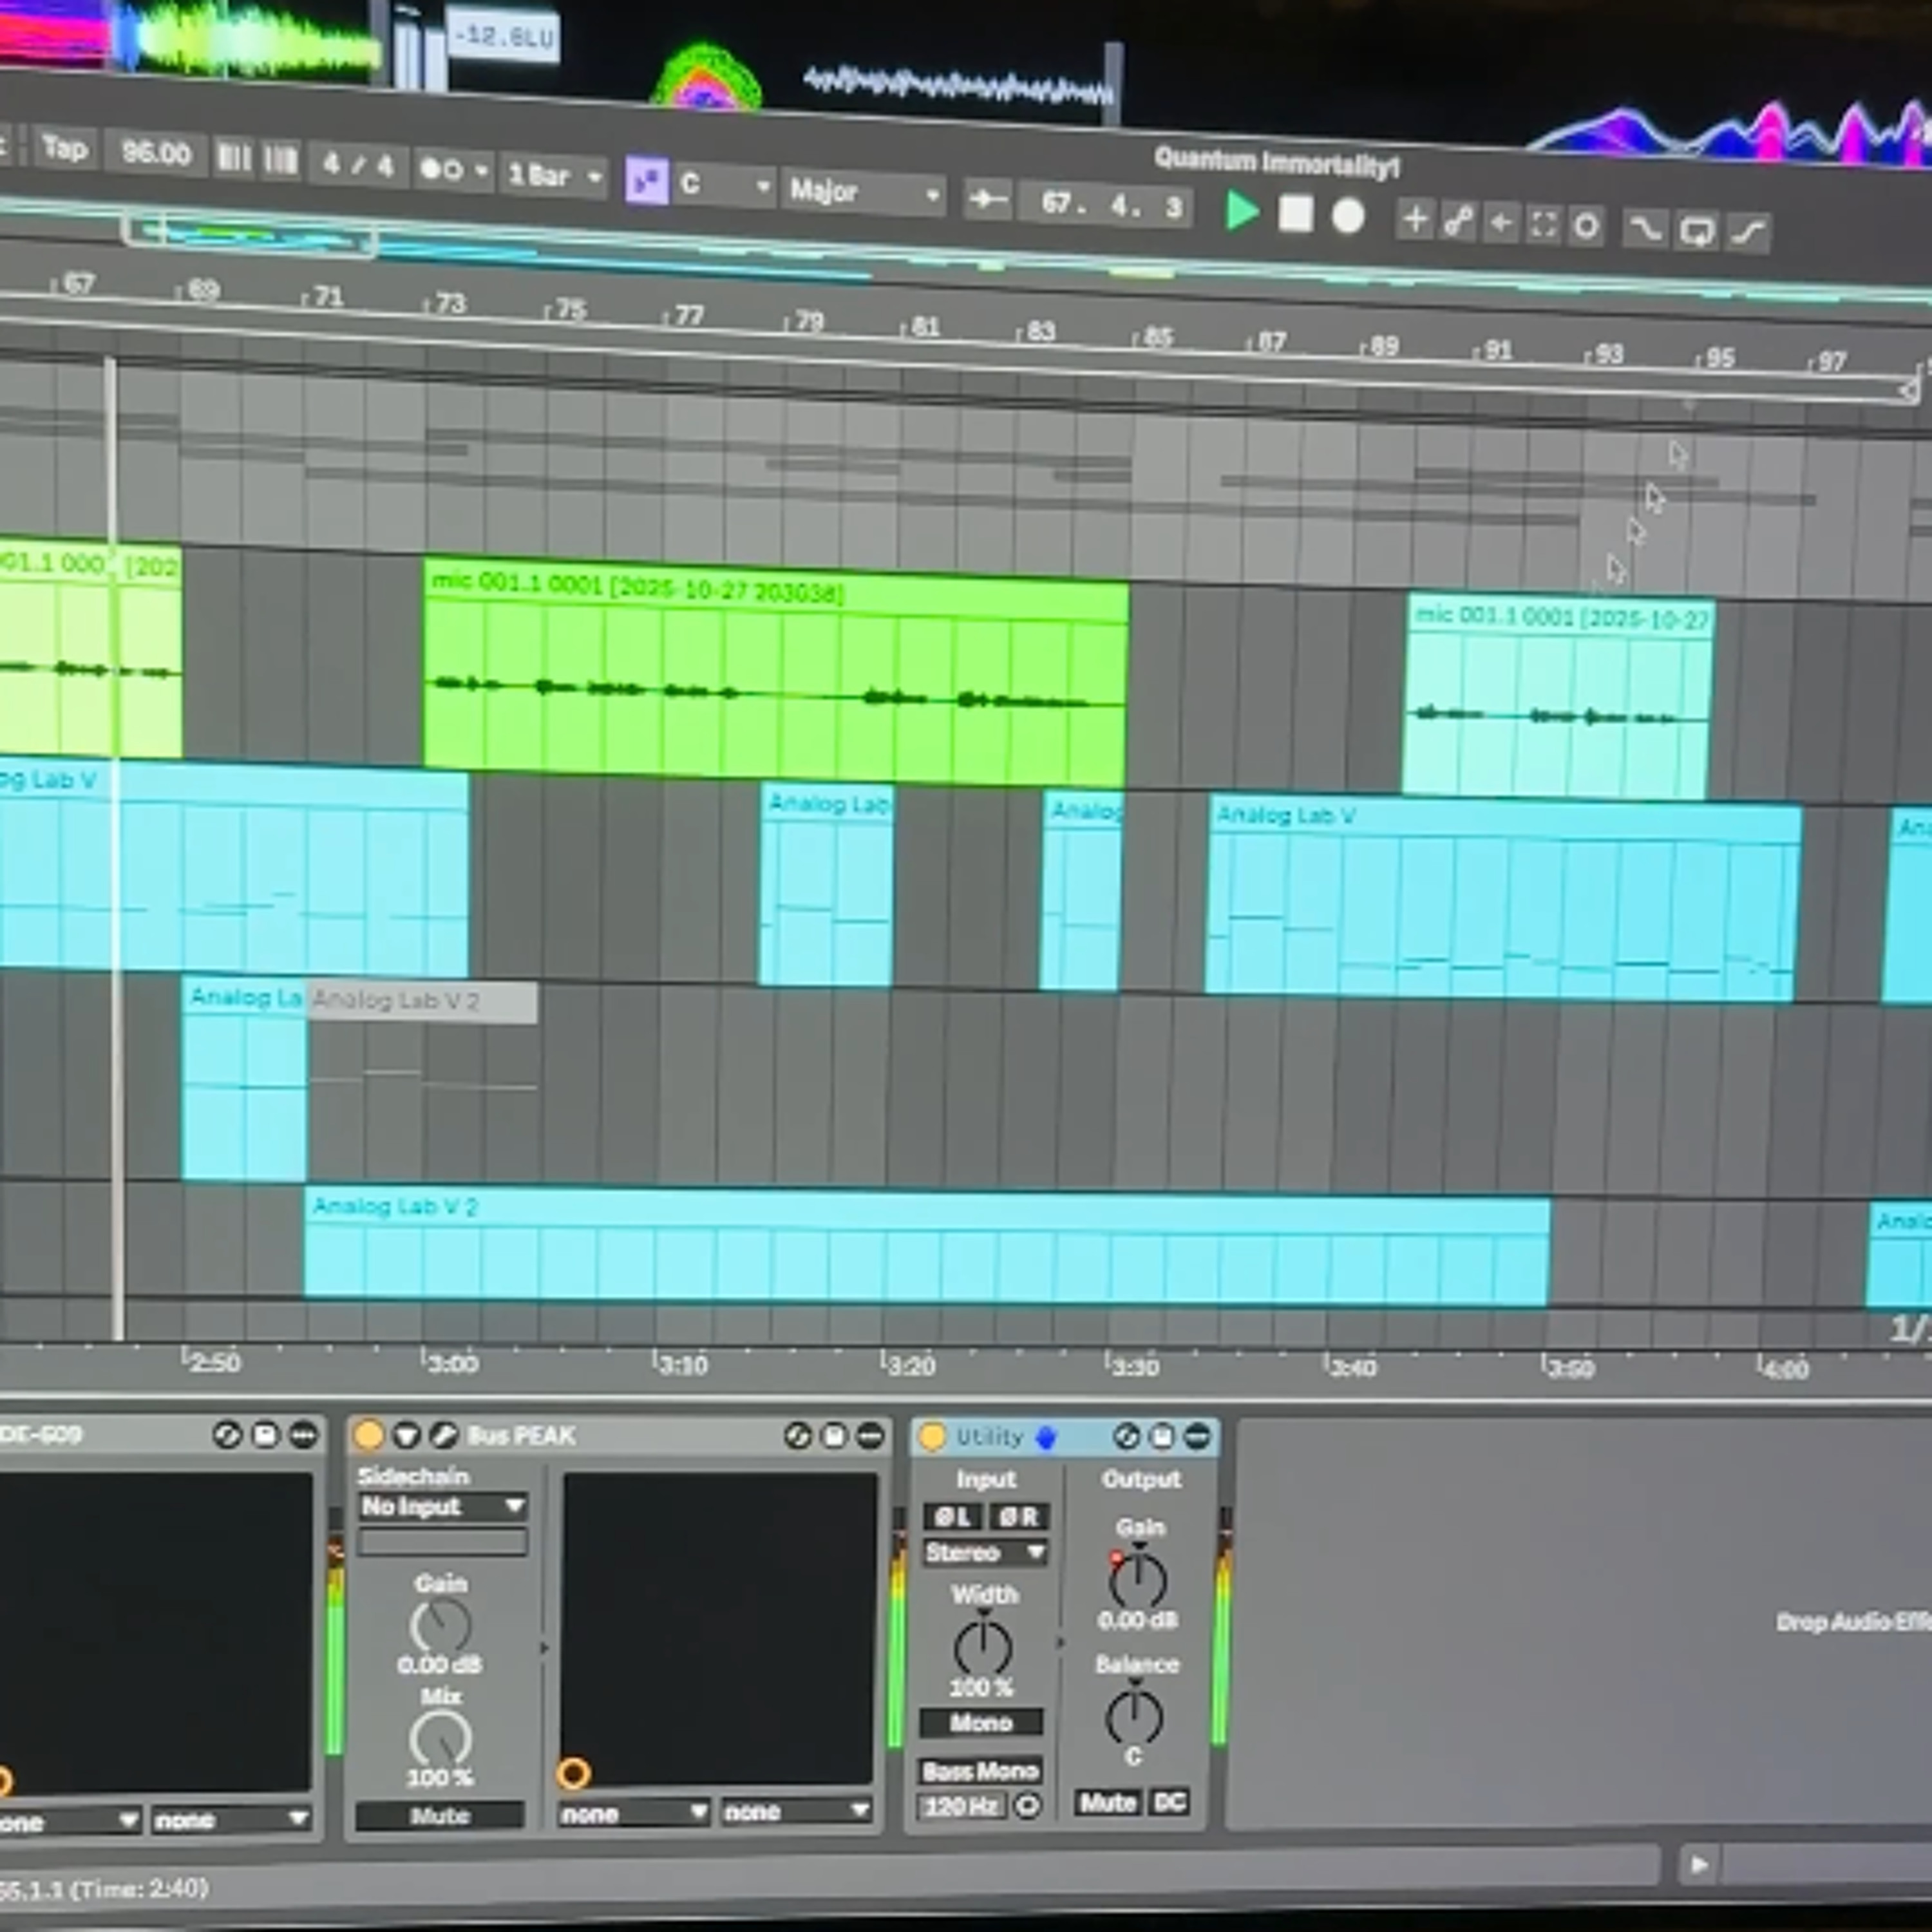The image size is (1932, 1932).
Task: Click the 96.00 tempo field
Action: tap(155, 153)
